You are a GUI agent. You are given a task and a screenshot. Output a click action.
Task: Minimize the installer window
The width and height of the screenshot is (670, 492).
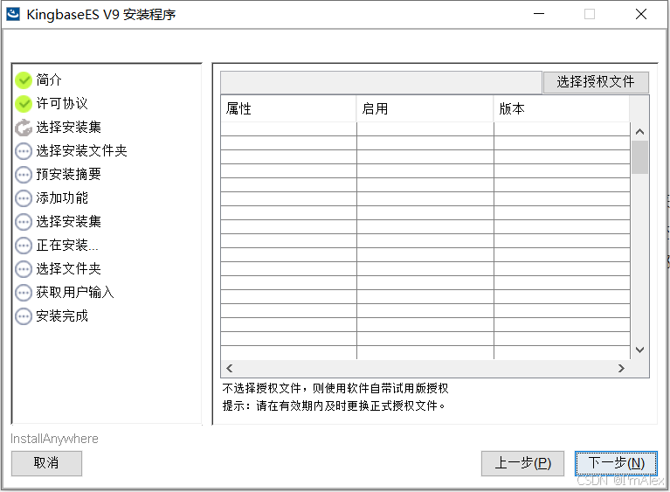pyautogui.click(x=539, y=14)
